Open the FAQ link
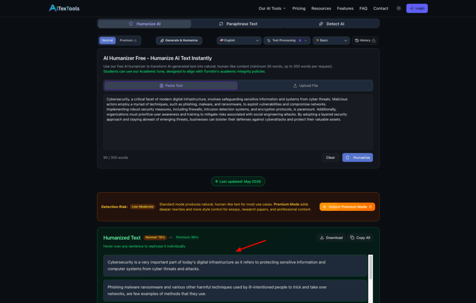The height and width of the screenshot is (303, 476). (x=363, y=8)
